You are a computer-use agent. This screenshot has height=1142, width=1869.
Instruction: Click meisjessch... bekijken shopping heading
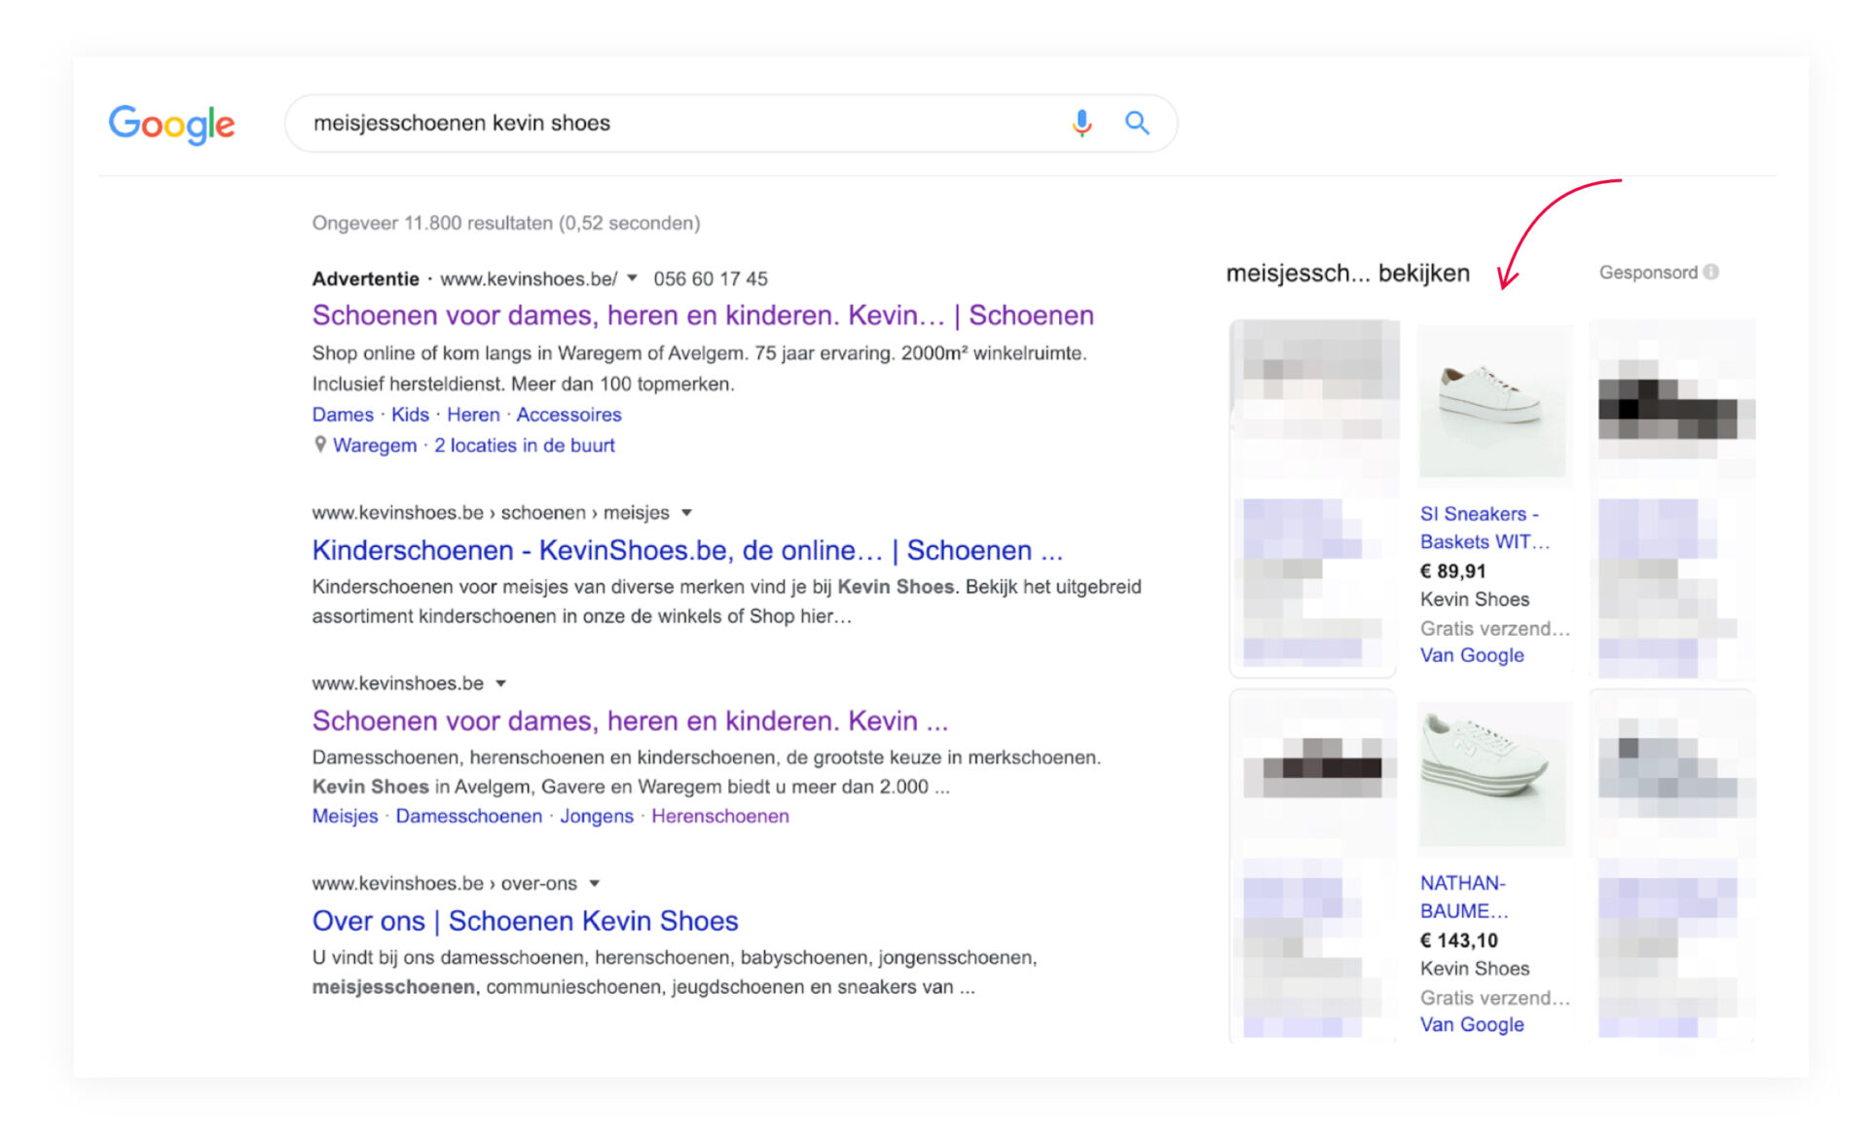[1348, 274]
